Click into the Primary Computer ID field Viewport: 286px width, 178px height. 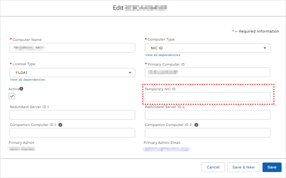(207, 72)
